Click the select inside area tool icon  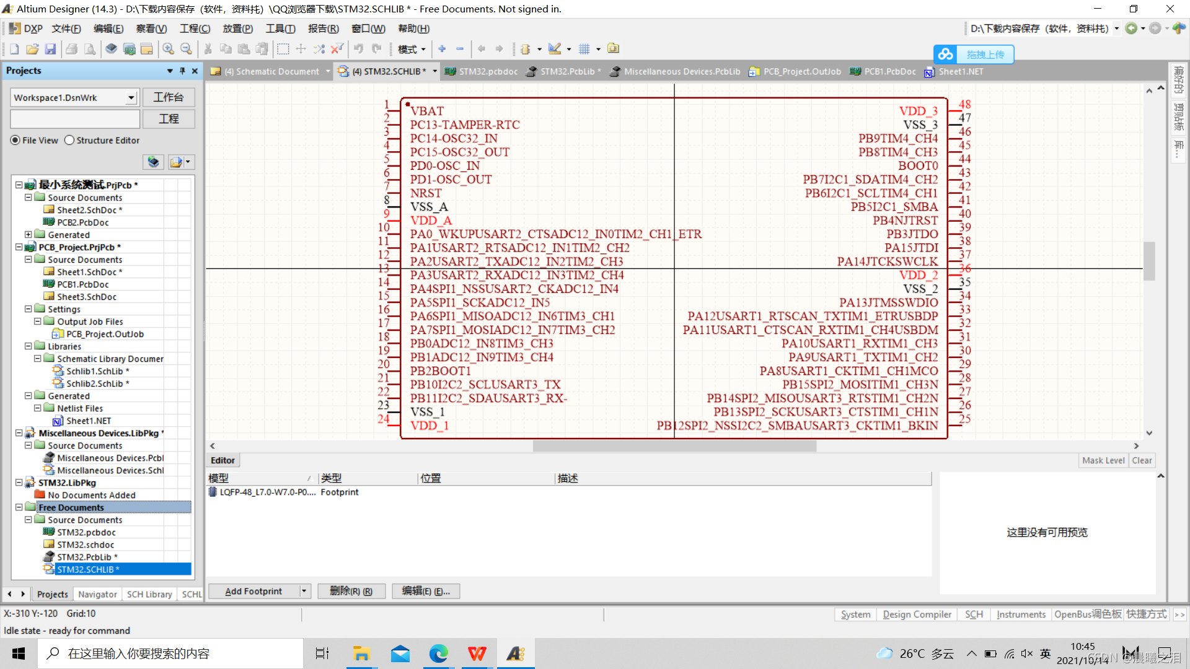coord(283,49)
